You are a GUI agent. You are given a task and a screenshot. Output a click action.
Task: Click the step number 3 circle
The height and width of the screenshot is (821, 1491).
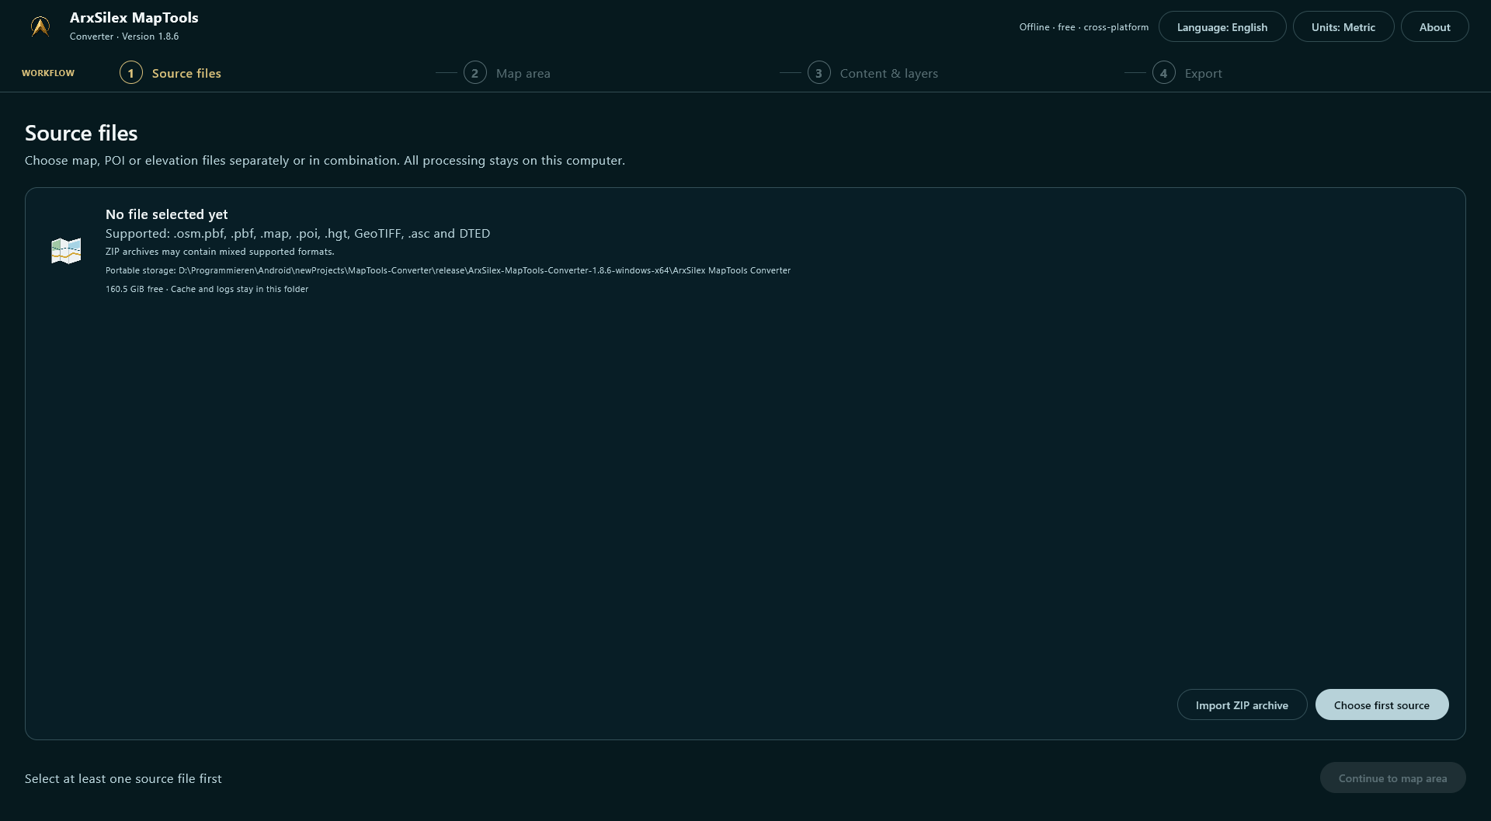click(819, 73)
